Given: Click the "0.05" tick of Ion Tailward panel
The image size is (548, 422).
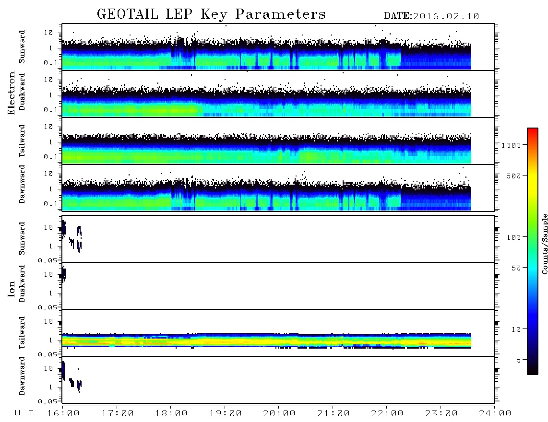Looking at the screenshot, I should [x=48, y=354].
